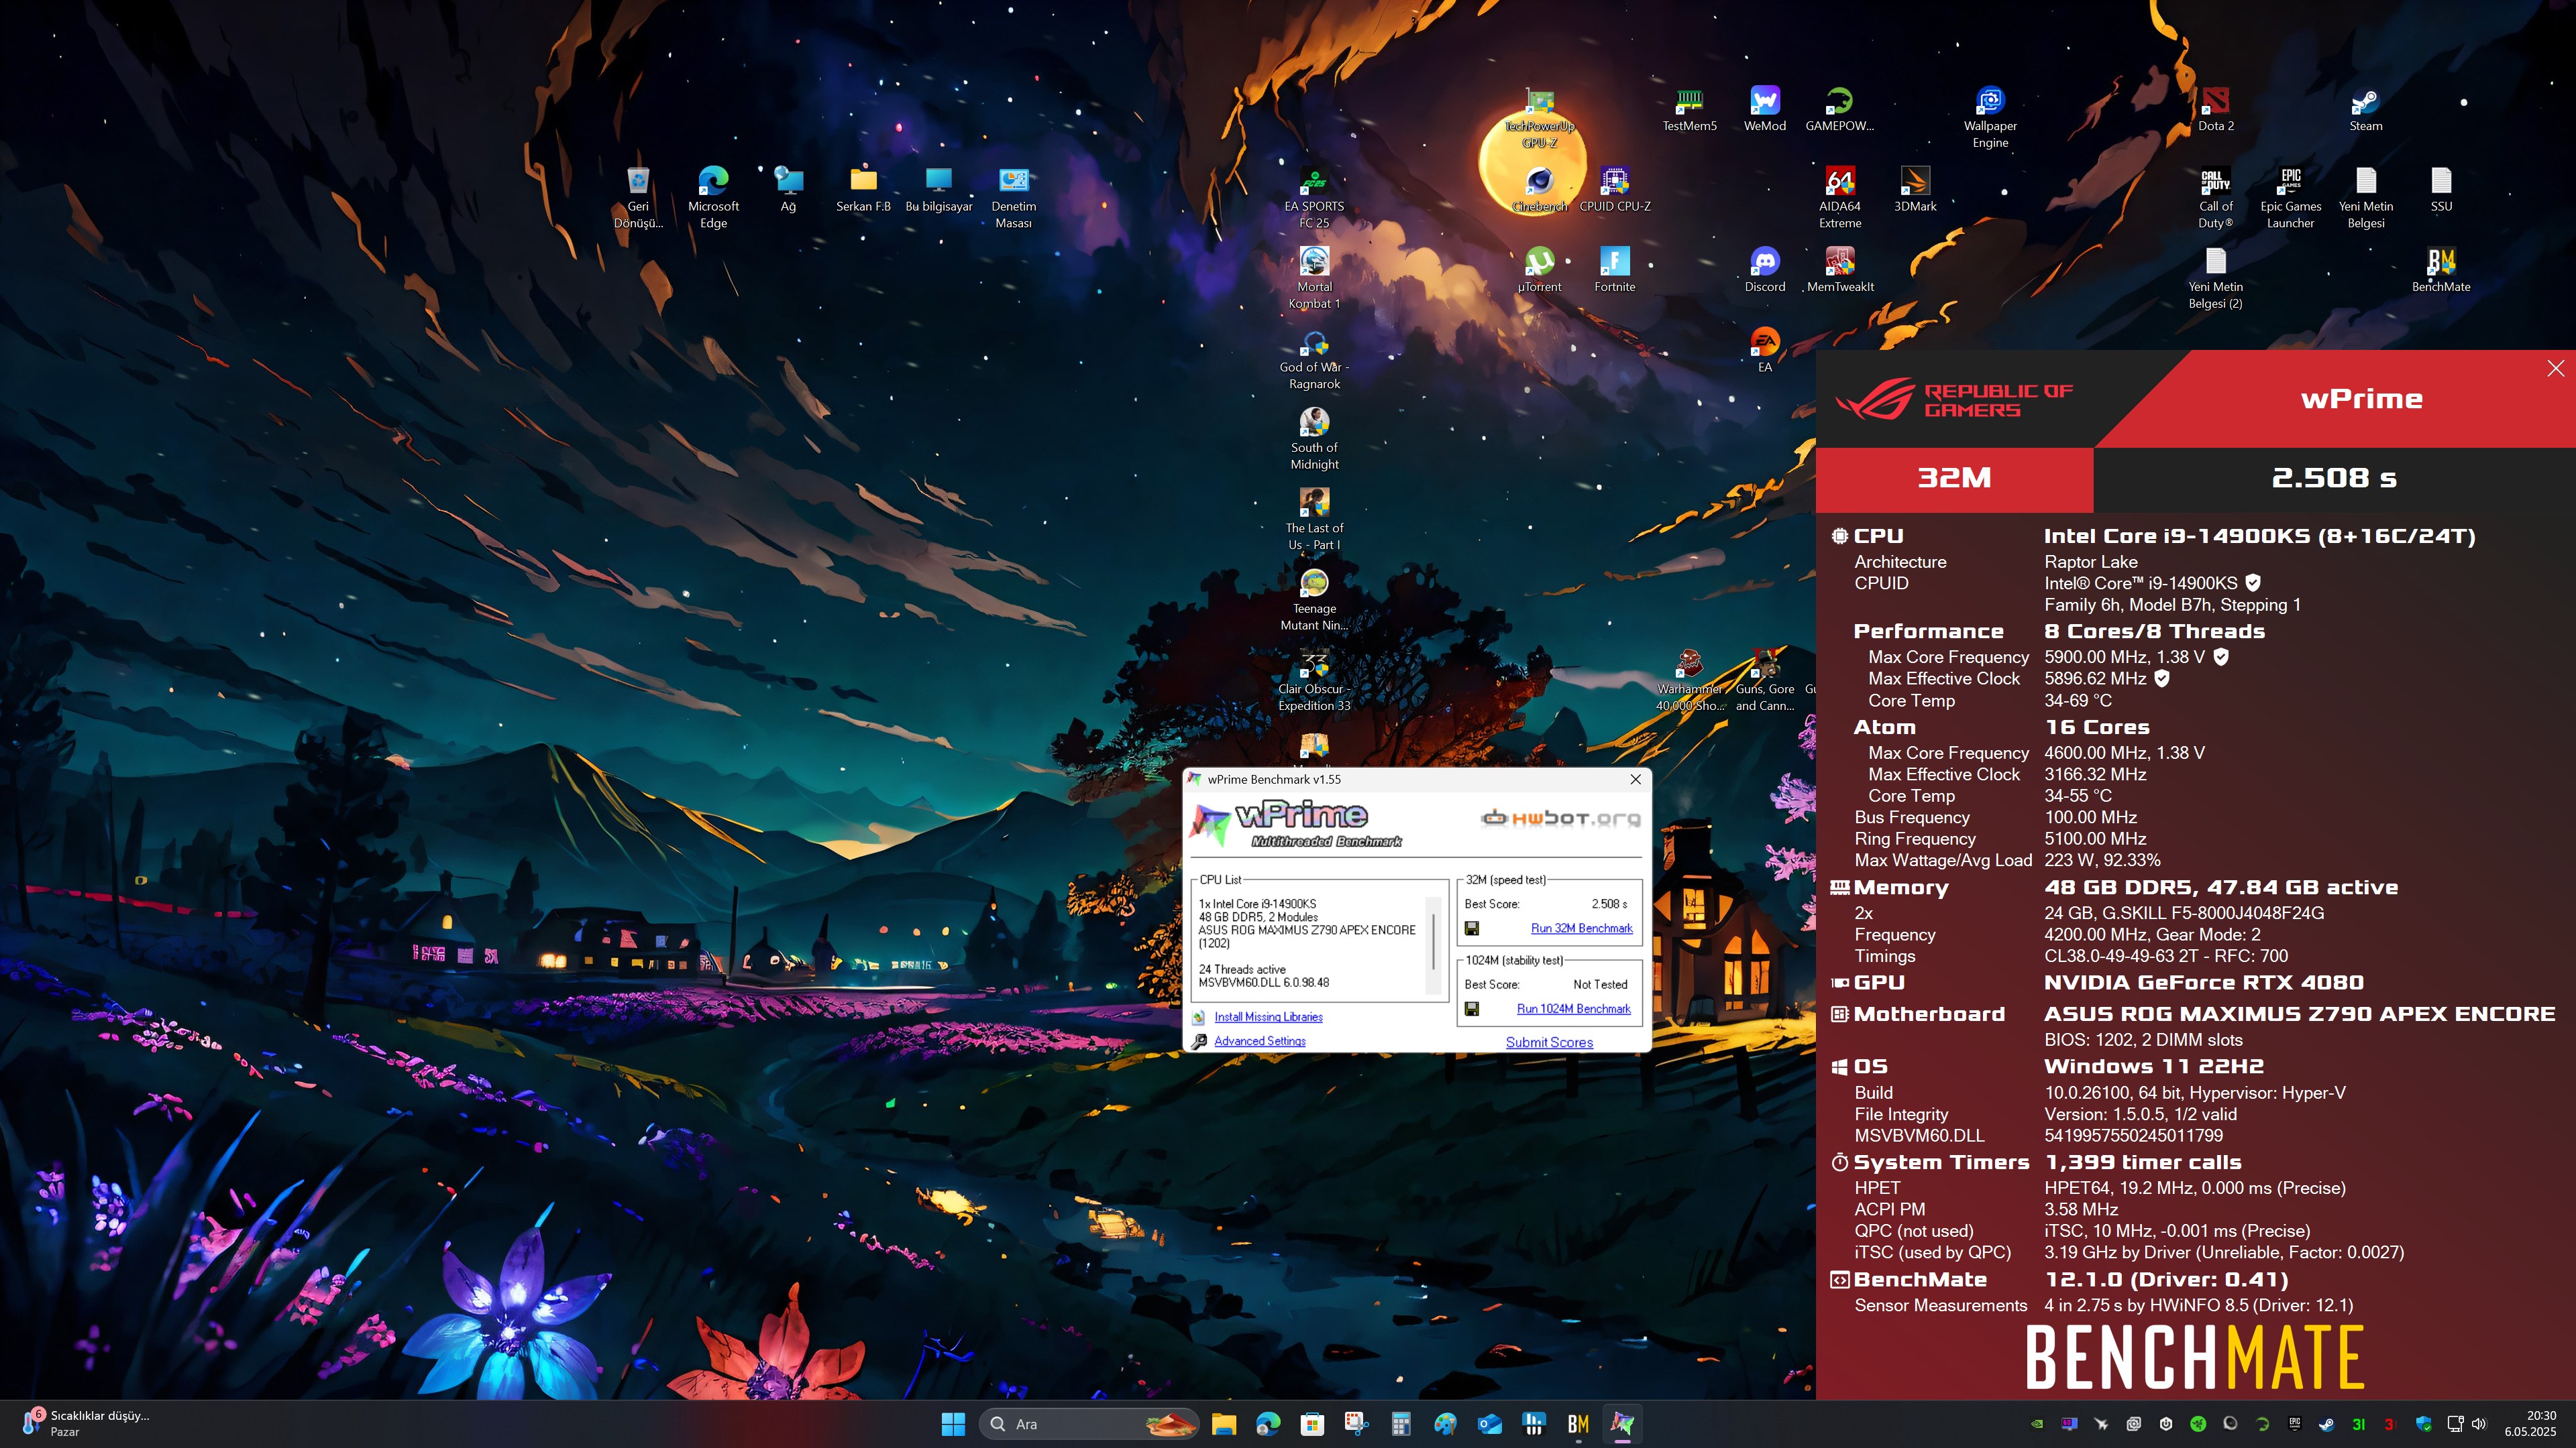
Task: Click the floppy save icon under 1024M test
Action: 1472,1010
